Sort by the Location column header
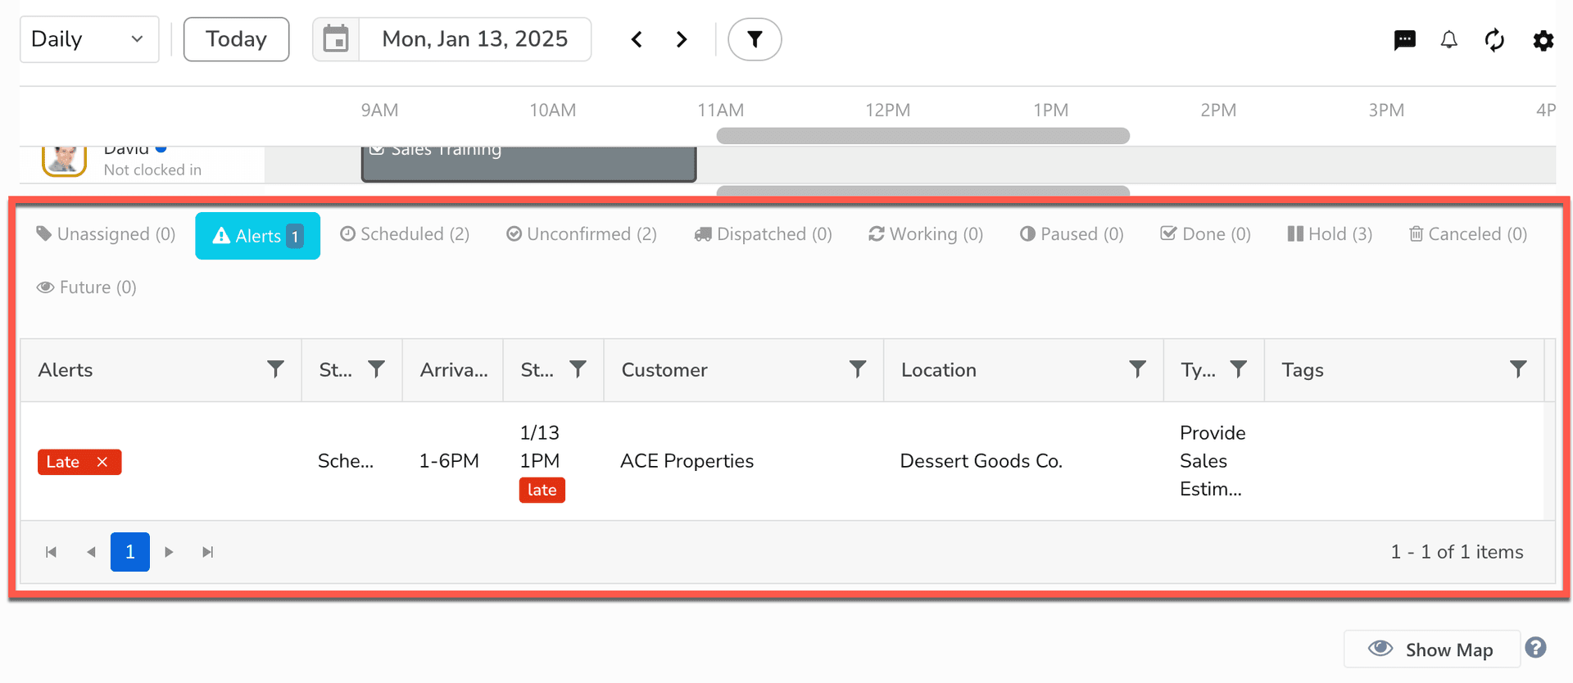 pyautogui.click(x=939, y=370)
